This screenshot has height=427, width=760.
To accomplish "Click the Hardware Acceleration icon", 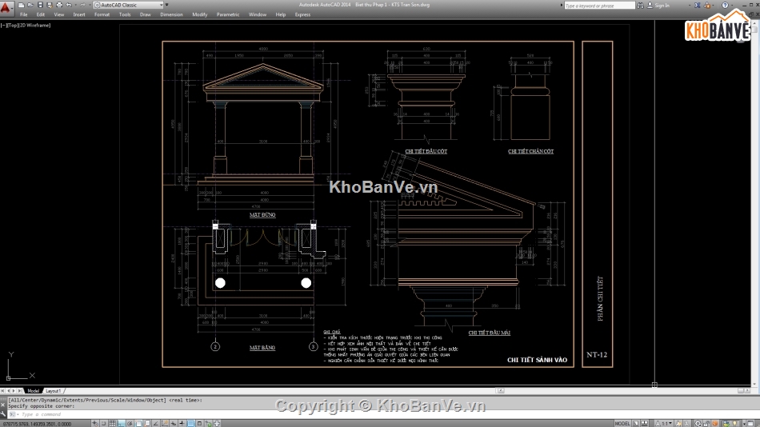I will pyautogui.click(x=715, y=423).
